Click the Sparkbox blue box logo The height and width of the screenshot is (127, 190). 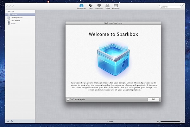click(x=113, y=59)
